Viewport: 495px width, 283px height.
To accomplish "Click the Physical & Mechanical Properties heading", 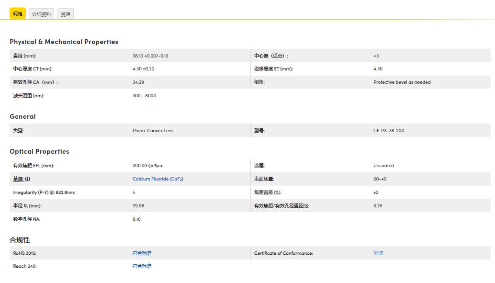I will (x=64, y=42).
